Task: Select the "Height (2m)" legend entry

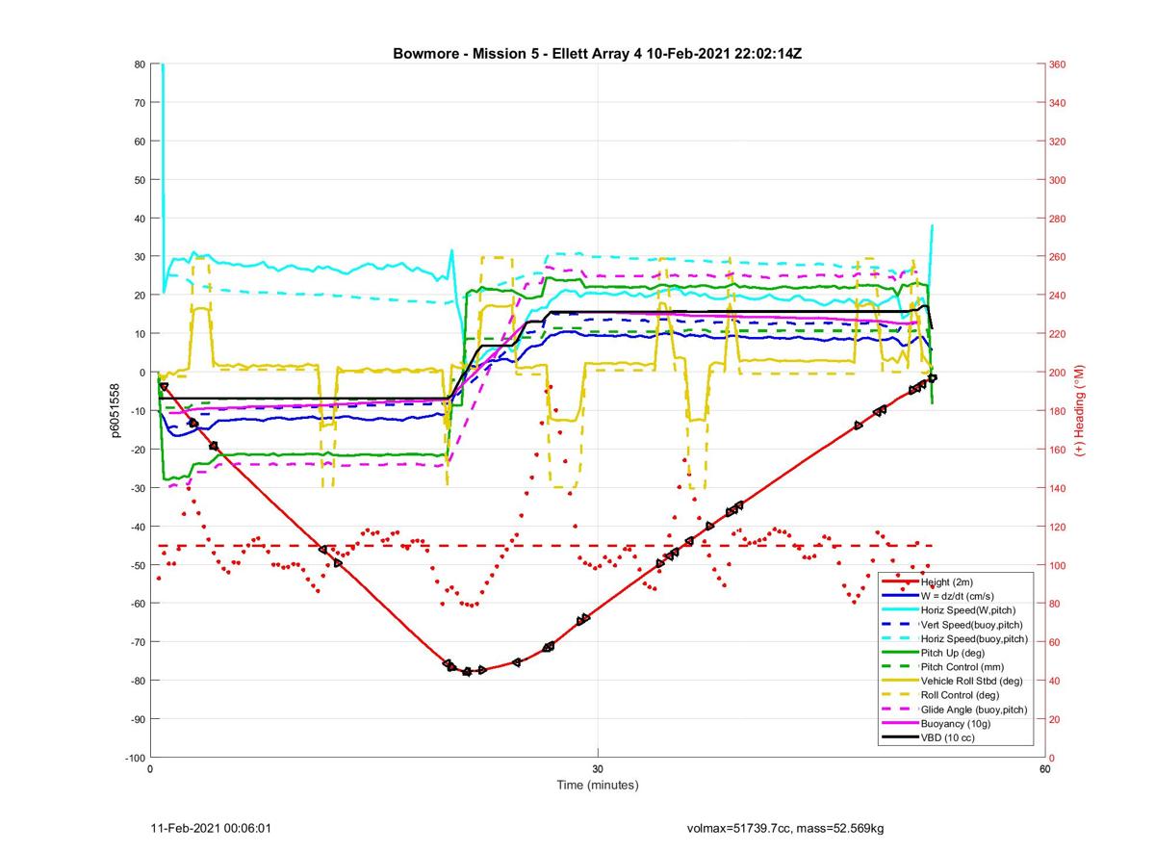Action: [948, 582]
